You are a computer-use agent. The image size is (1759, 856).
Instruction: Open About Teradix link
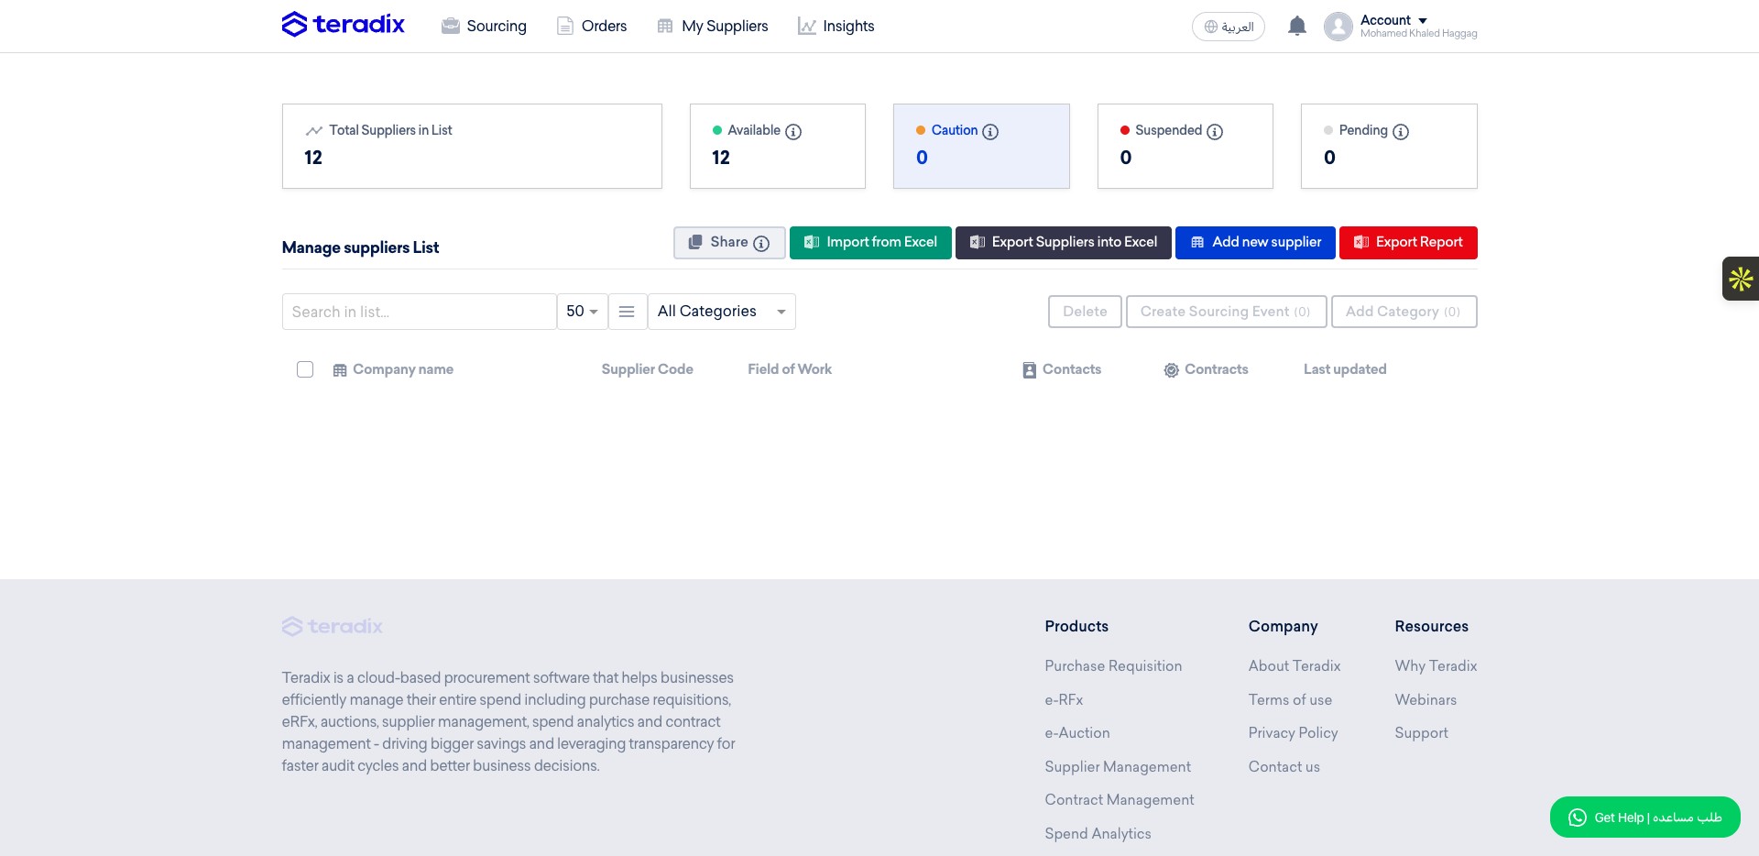1295,666
